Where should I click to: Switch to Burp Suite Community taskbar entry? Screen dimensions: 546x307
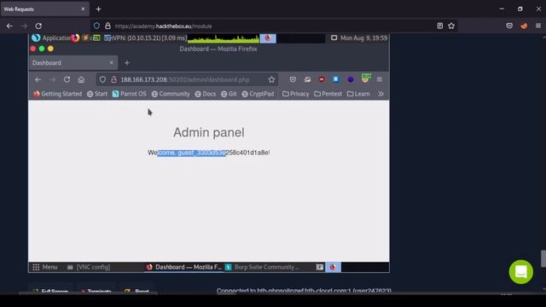click(x=263, y=267)
